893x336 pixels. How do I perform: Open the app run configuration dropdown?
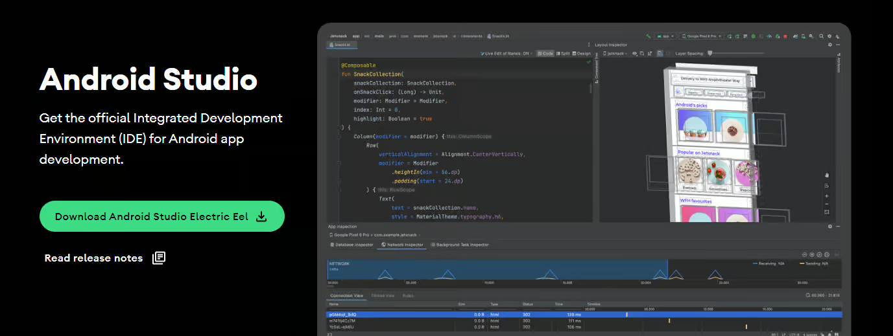[666, 36]
